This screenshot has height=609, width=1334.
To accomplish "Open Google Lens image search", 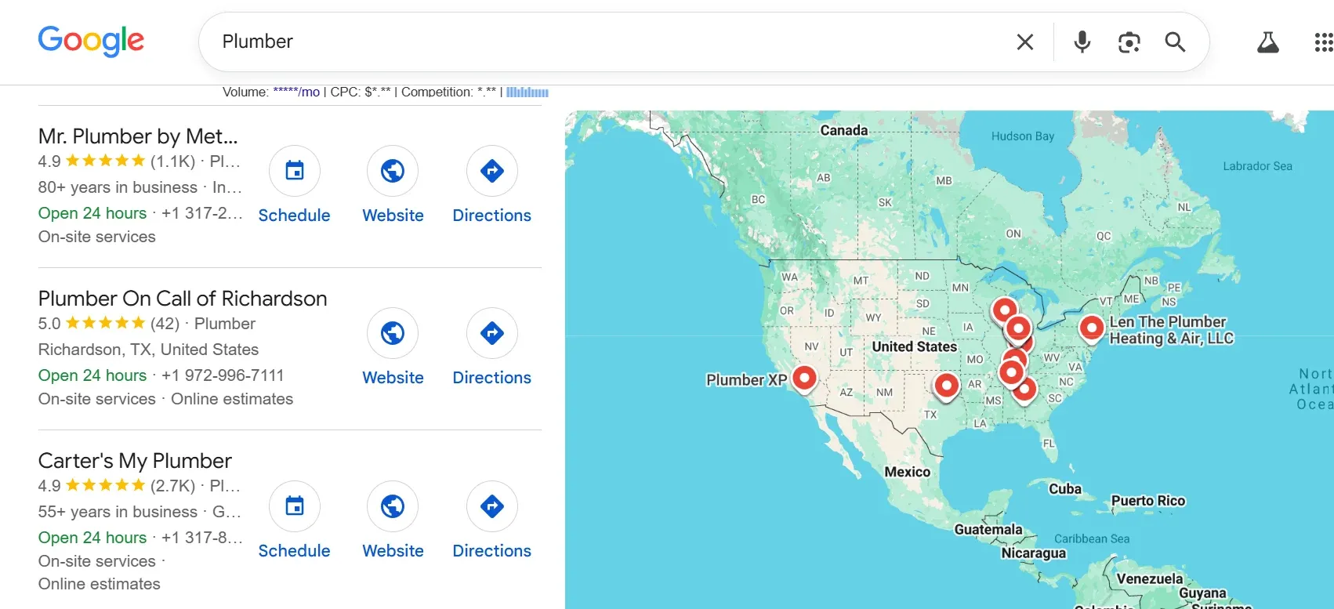I will pyautogui.click(x=1129, y=42).
